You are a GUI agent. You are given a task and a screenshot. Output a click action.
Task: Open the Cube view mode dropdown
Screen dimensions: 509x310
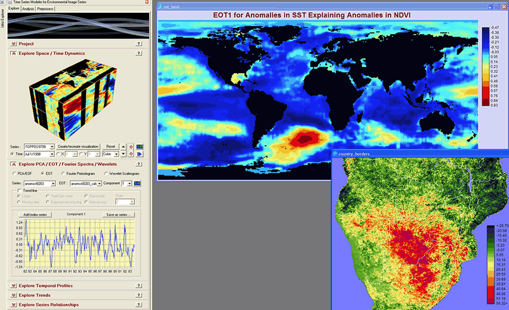pos(116,154)
